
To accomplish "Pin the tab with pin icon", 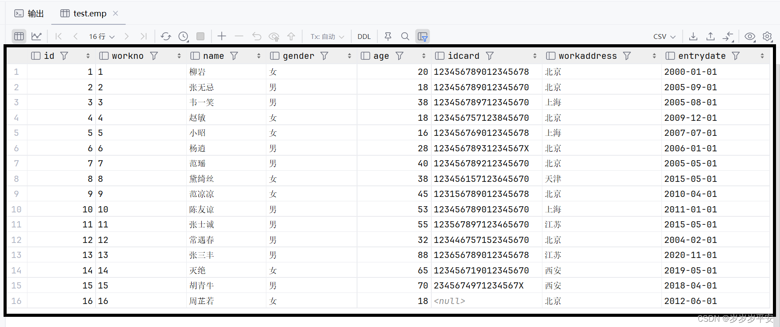I will tap(388, 36).
